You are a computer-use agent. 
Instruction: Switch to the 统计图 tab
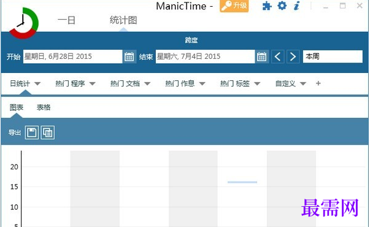(123, 20)
